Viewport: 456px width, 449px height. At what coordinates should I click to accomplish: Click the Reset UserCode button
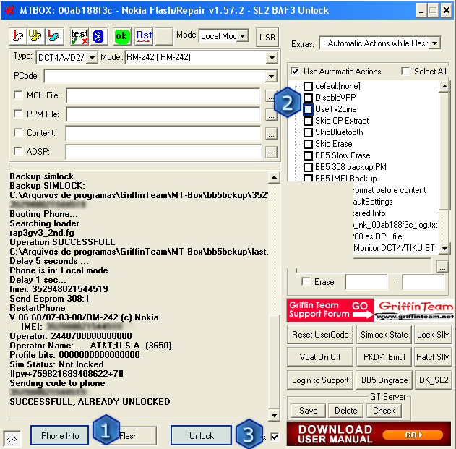(320, 335)
